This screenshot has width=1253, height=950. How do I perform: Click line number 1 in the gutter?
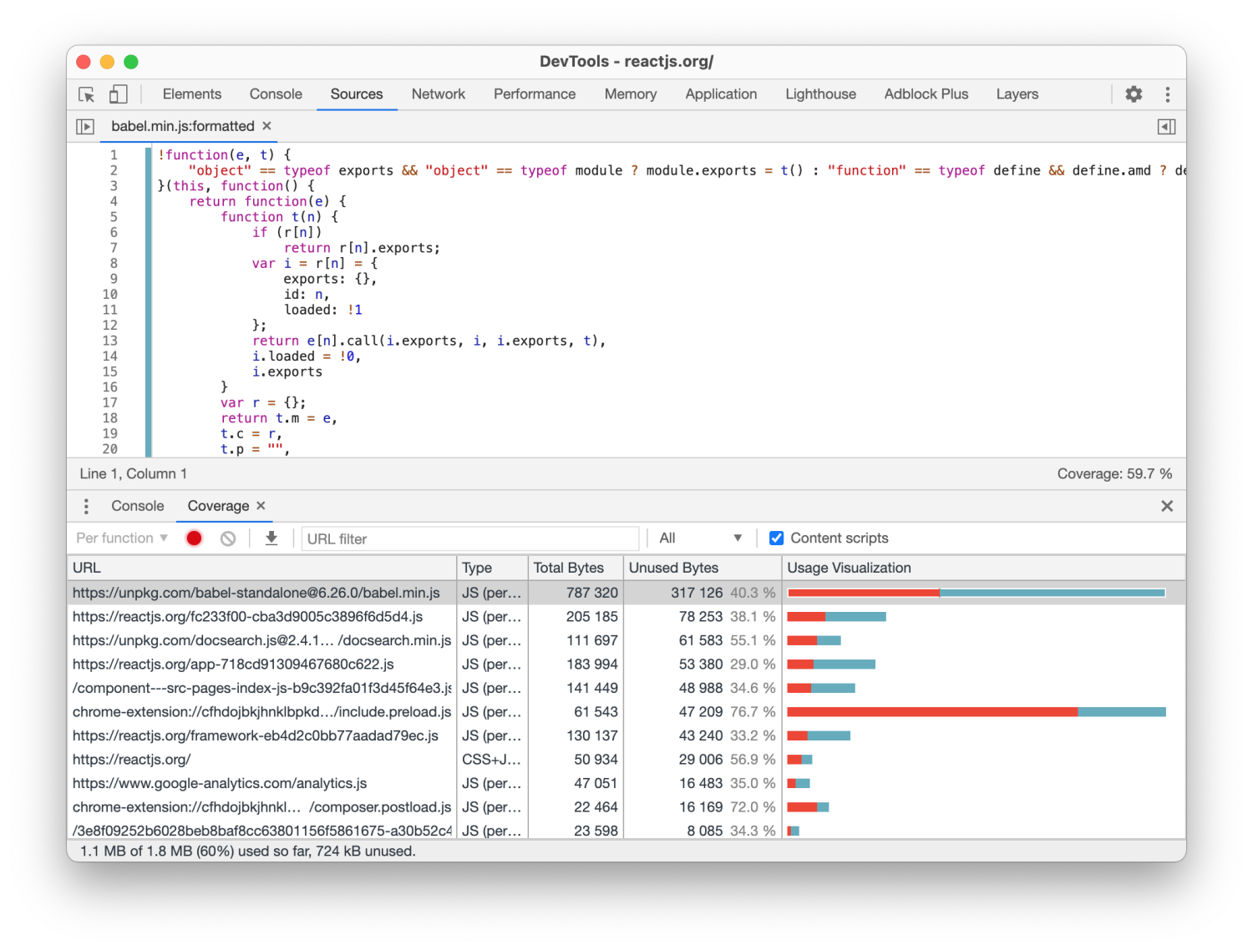[x=114, y=154]
